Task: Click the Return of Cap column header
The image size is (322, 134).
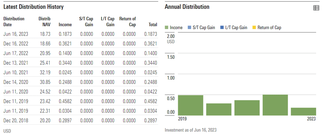Action: point(127,22)
